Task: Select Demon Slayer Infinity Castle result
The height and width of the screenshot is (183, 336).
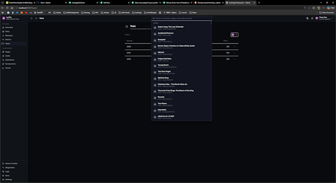Action: (181, 47)
